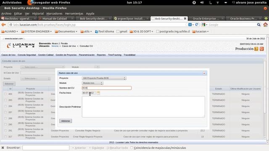Open the Trazabilidad menu
Image resolution: width=269 pixels, height=151 pixels.
(129, 55)
